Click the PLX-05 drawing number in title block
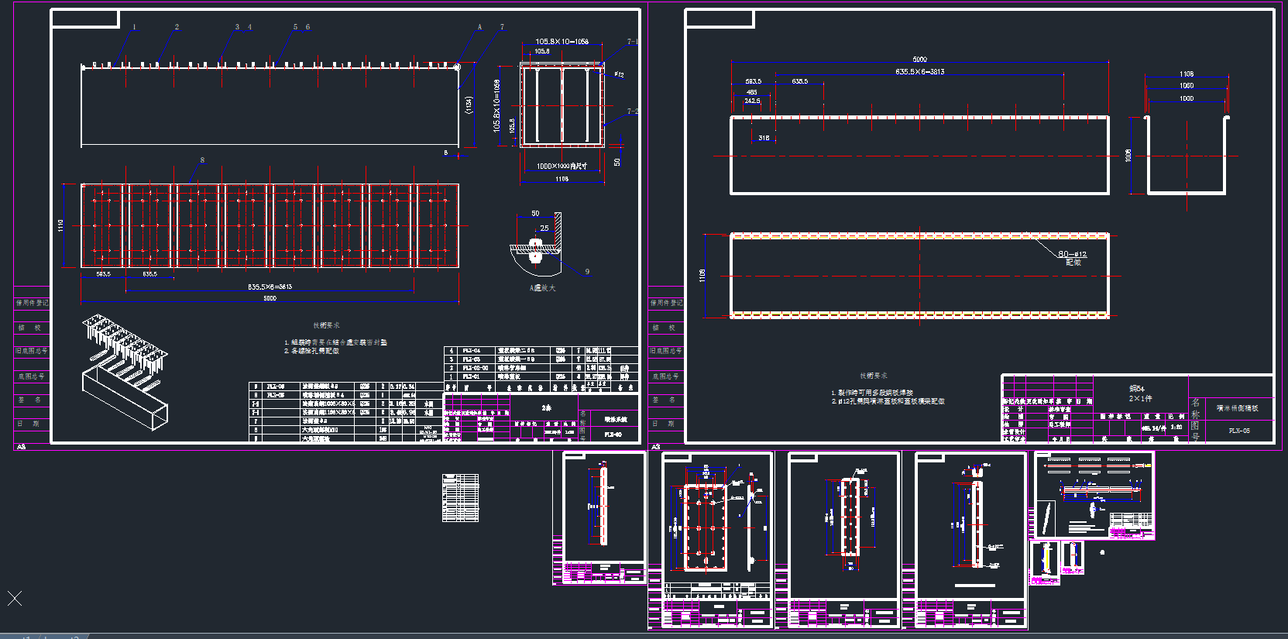The height and width of the screenshot is (639, 1288). [1238, 431]
